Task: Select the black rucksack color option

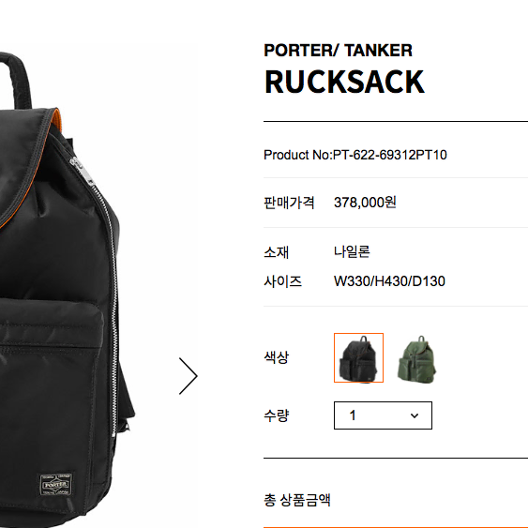Action: [358, 357]
